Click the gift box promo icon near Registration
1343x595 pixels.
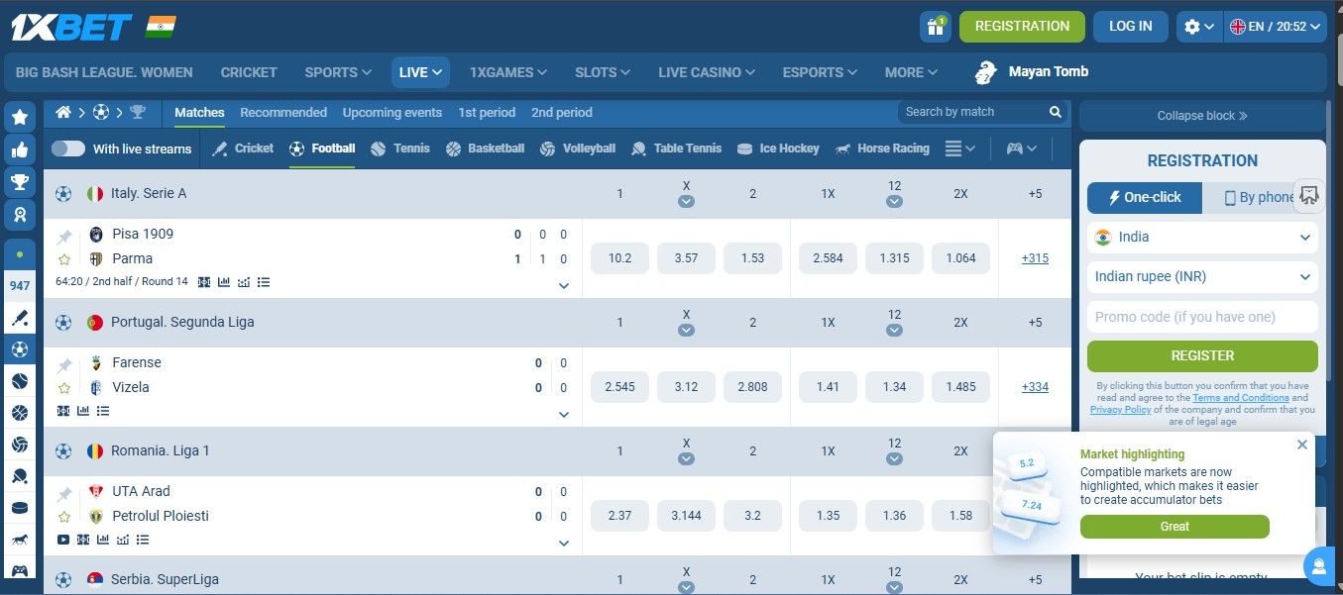(935, 27)
